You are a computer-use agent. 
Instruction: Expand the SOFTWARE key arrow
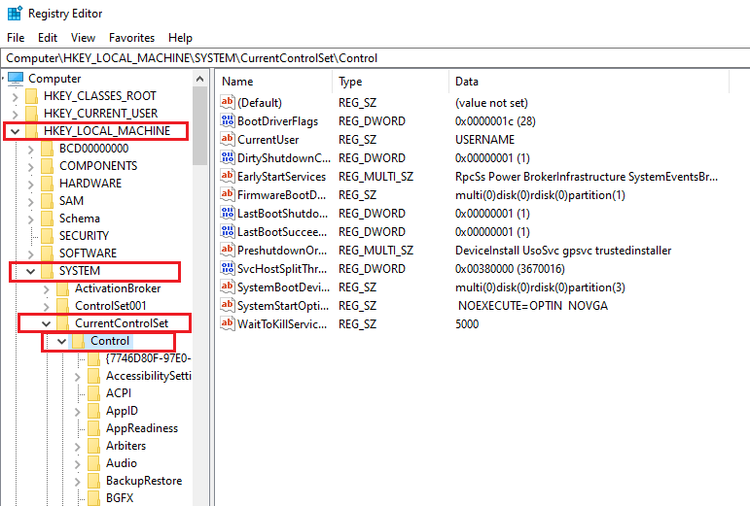[30, 253]
